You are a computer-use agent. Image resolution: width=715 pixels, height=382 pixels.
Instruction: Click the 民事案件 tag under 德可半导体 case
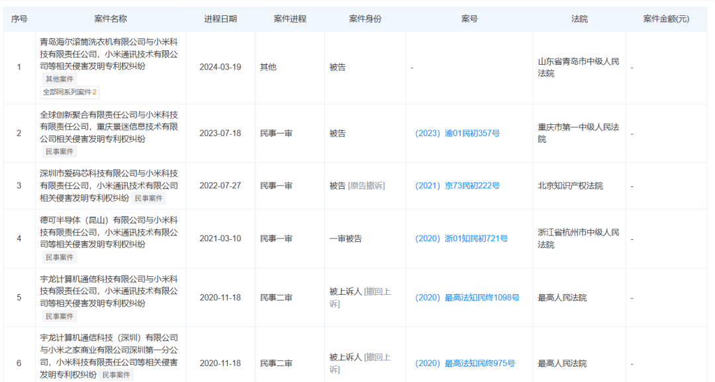pos(60,257)
